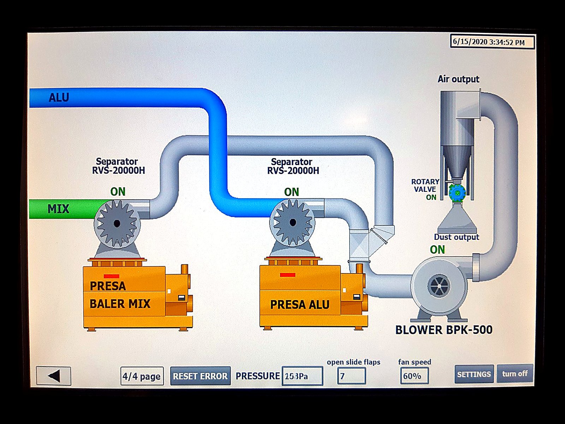Click the 4/4 page indicator

click(142, 376)
